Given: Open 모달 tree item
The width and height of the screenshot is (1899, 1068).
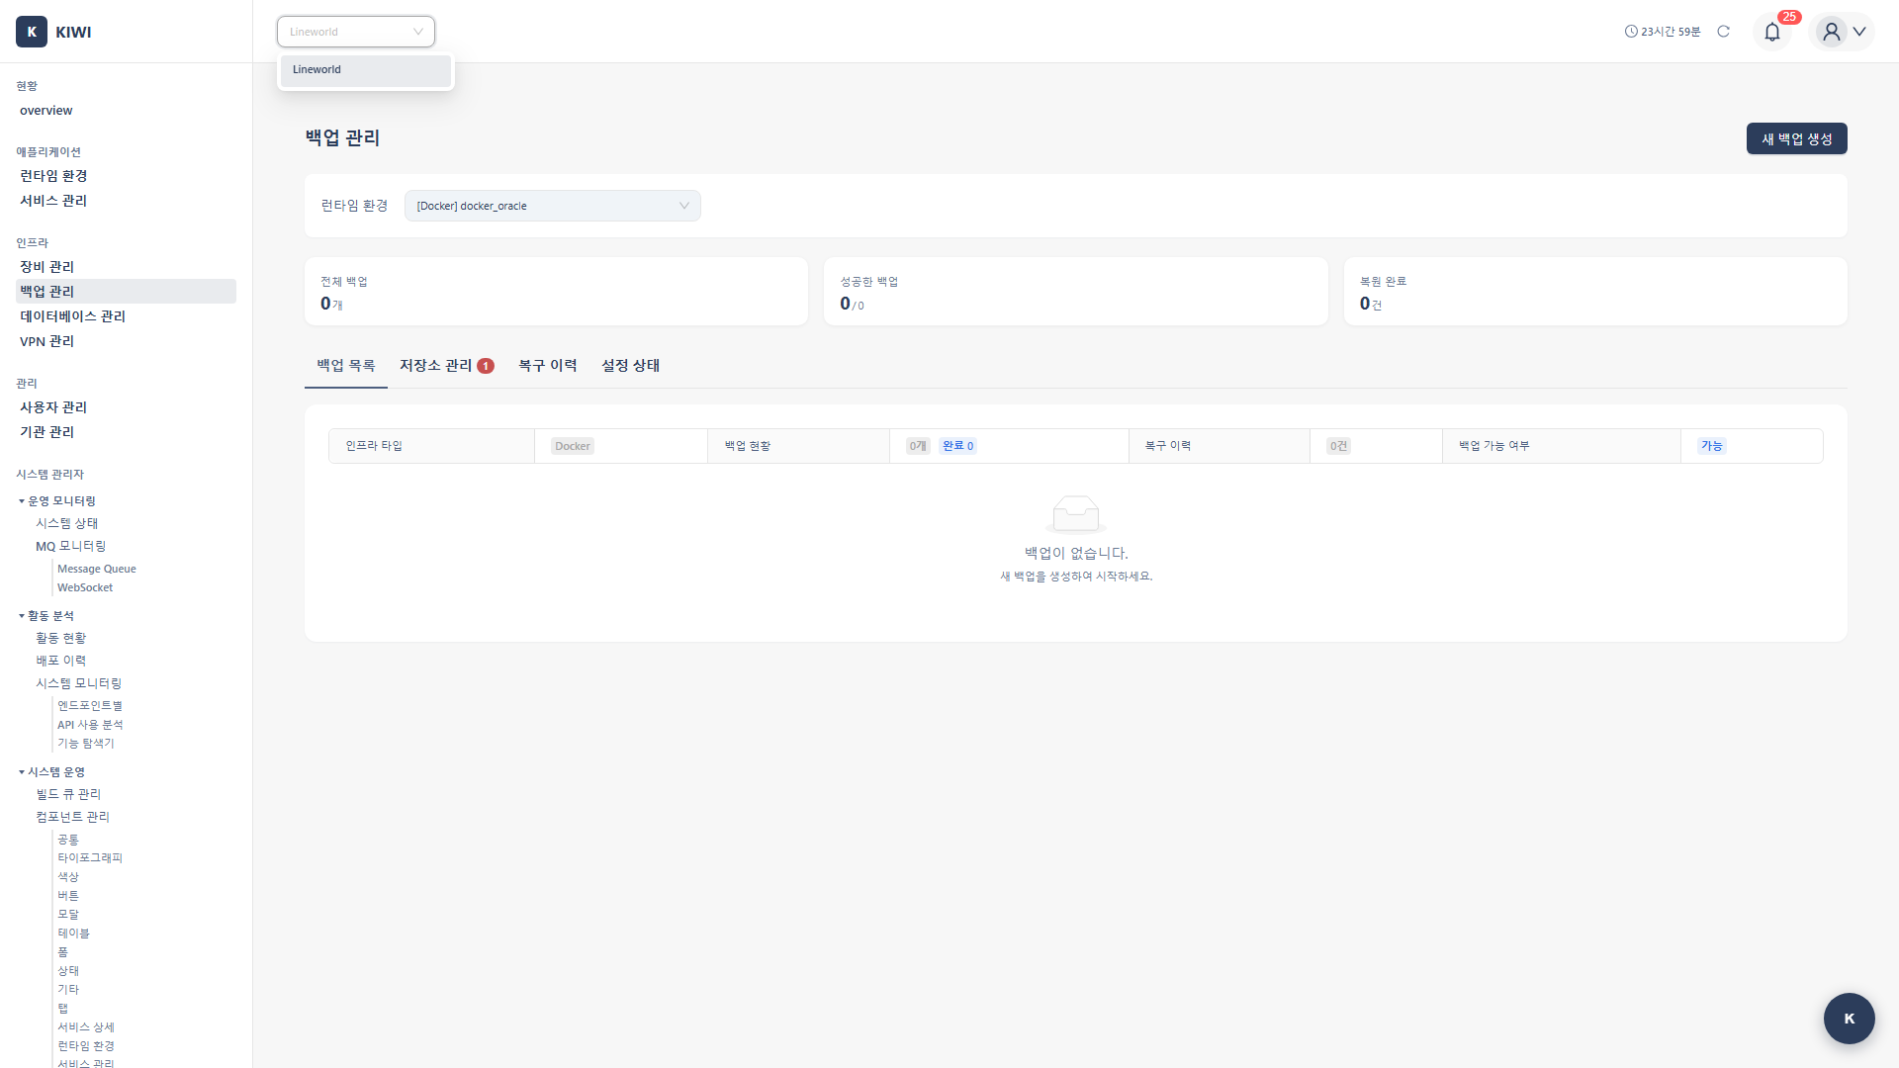Looking at the screenshot, I should coord(68,915).
